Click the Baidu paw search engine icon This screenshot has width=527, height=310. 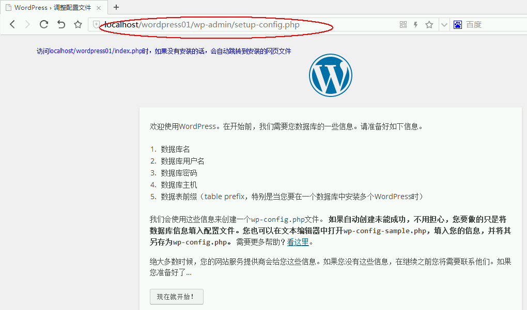tap(458, 24)
